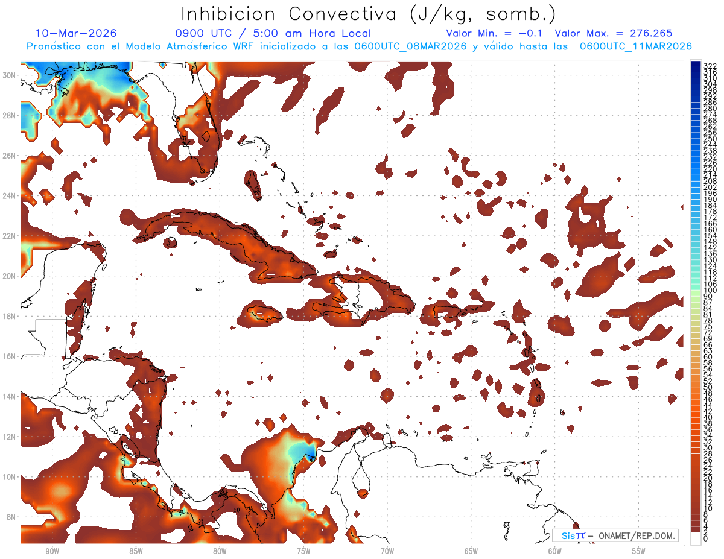Click the darkest navy swatch atop the color scale
Image resolution: width=724 pixels, height=559 pixels.
click(x=696, y=63)
